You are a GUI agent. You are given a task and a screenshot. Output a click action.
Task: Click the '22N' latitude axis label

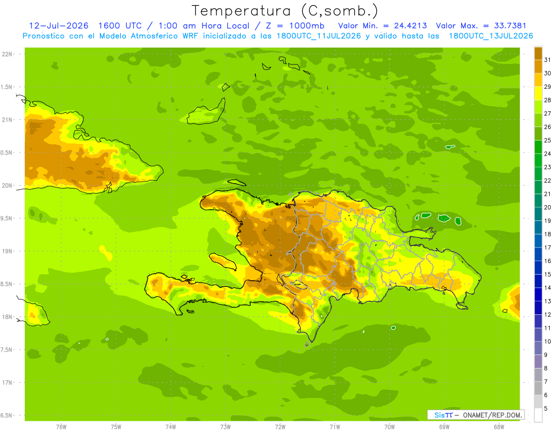7,54
